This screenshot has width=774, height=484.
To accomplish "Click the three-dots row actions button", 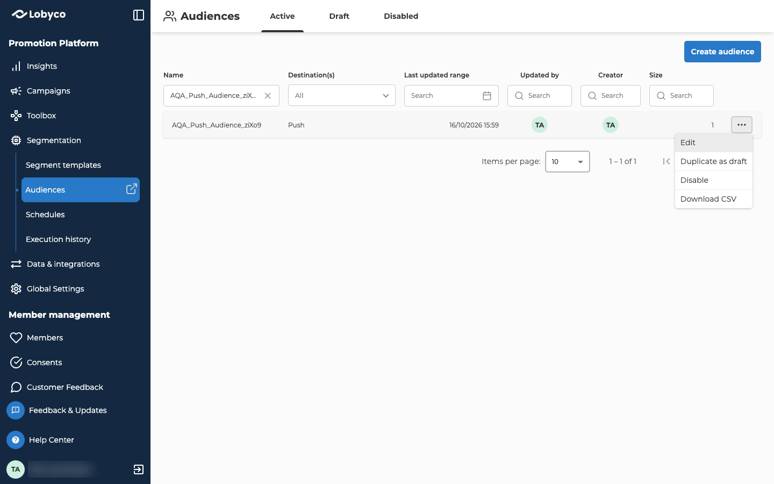I will coord(742,125).
